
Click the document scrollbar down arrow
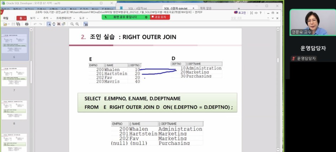tap(278, 150)
